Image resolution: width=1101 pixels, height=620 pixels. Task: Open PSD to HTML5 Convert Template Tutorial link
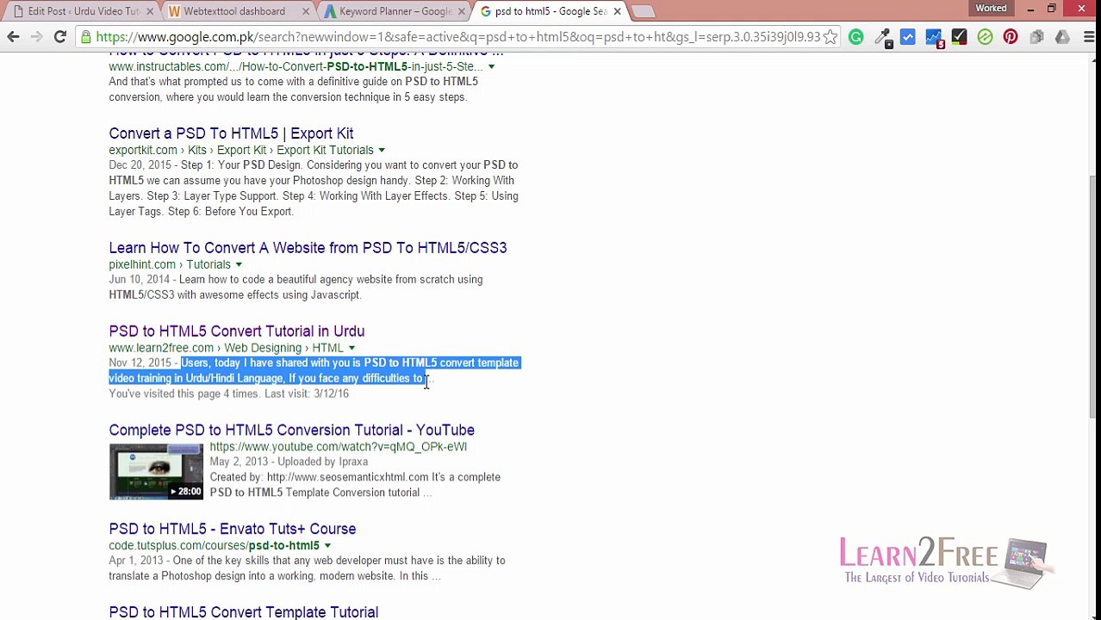tap(243, 612)
